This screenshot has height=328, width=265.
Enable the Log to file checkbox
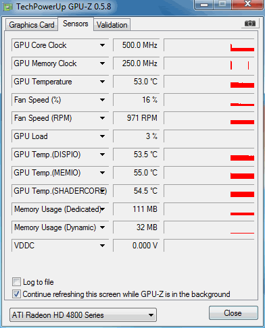[x=16, y=282]
